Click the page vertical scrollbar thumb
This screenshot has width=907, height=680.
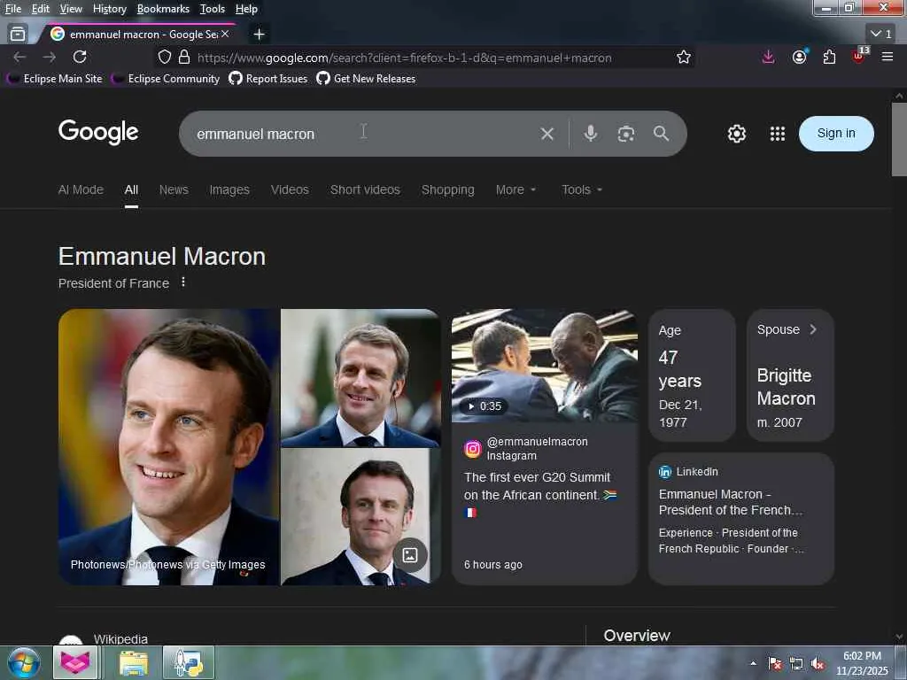coord(899,139)
